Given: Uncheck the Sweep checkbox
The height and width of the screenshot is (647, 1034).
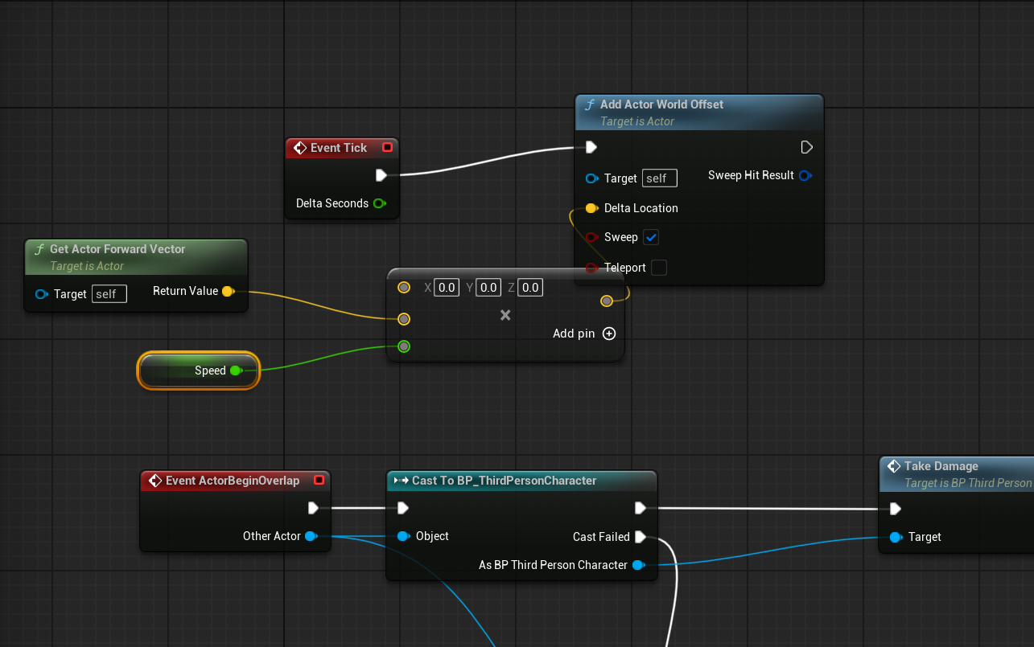Looking at the screenshot, I should (x=652, y=237).
